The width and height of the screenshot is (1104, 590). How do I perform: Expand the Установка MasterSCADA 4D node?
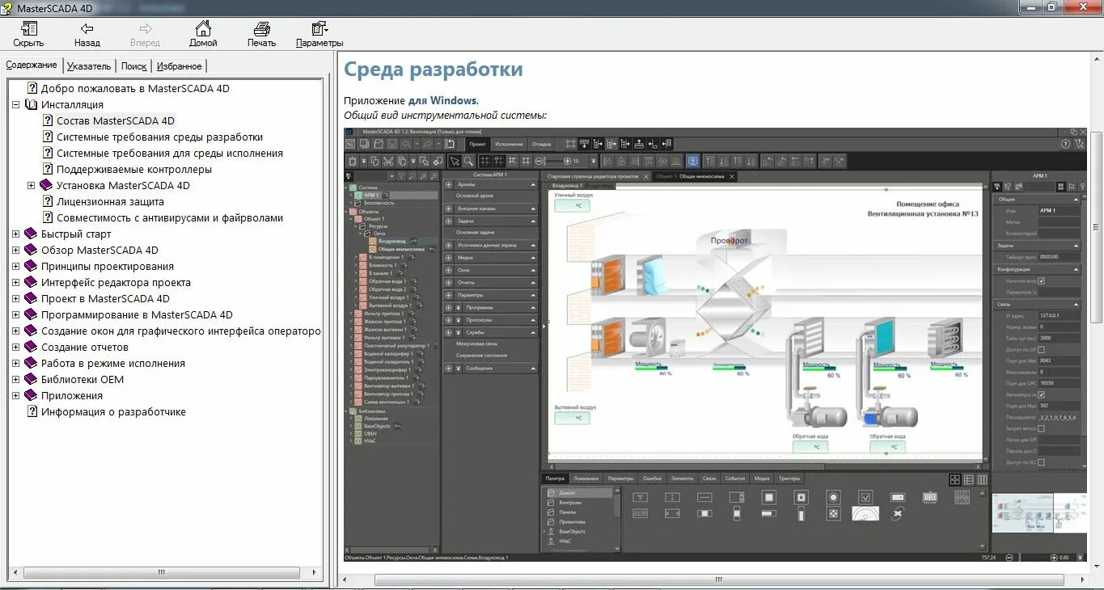pyautogui.click(x=32, y=185)
